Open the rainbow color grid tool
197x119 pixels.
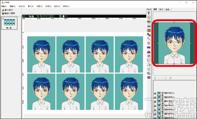click(149, 78)
